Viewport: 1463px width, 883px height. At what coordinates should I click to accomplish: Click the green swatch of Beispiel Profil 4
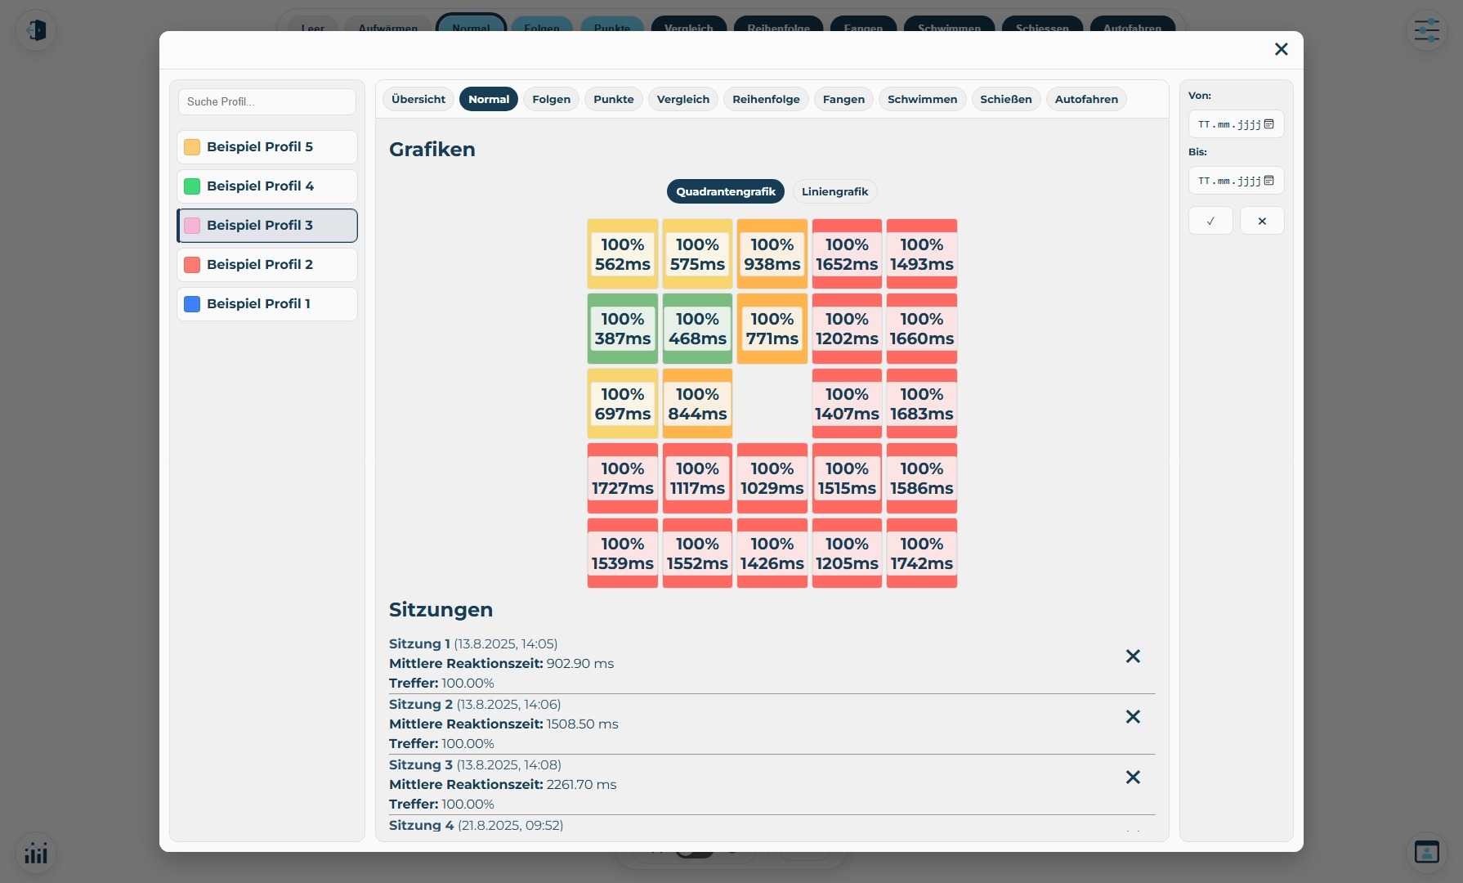pos(192,186)
